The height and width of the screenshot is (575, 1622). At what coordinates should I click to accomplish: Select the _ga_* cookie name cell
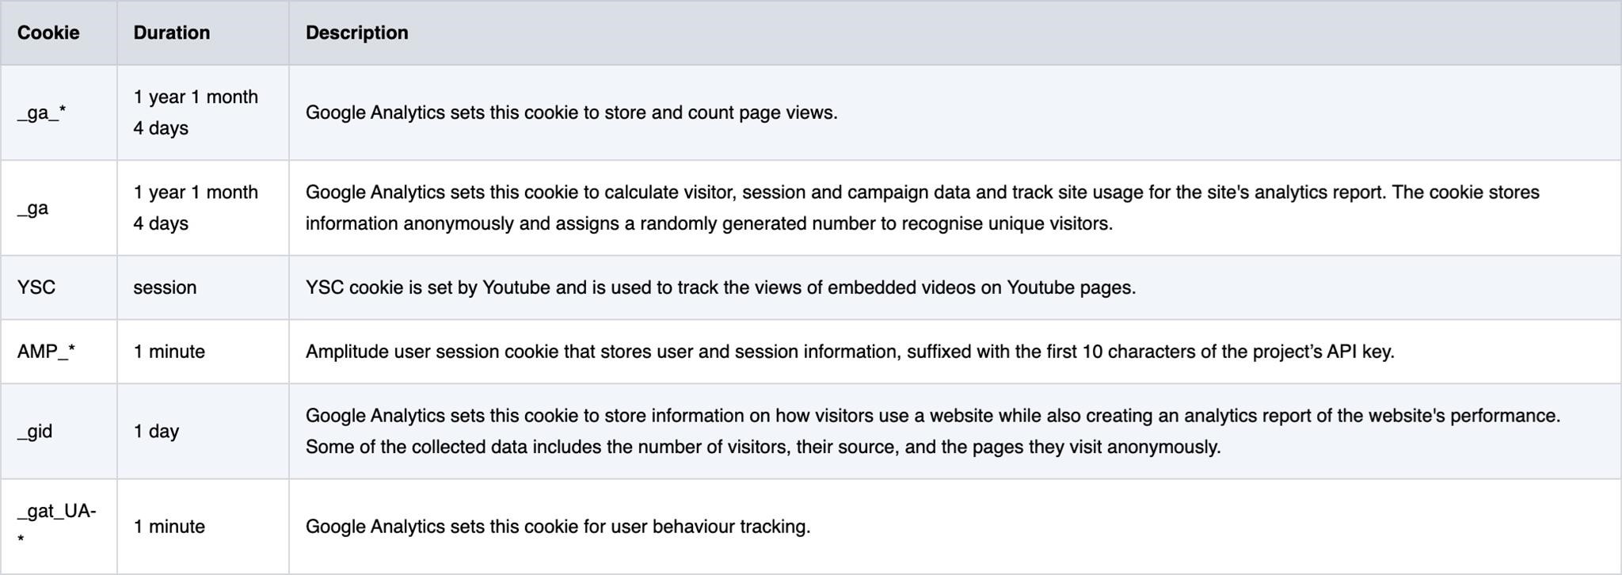tap(59, 112)
